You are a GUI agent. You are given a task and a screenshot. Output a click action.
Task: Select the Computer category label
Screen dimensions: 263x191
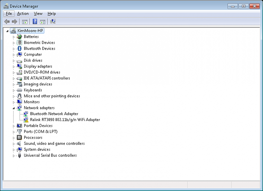[x=33, y=54]
